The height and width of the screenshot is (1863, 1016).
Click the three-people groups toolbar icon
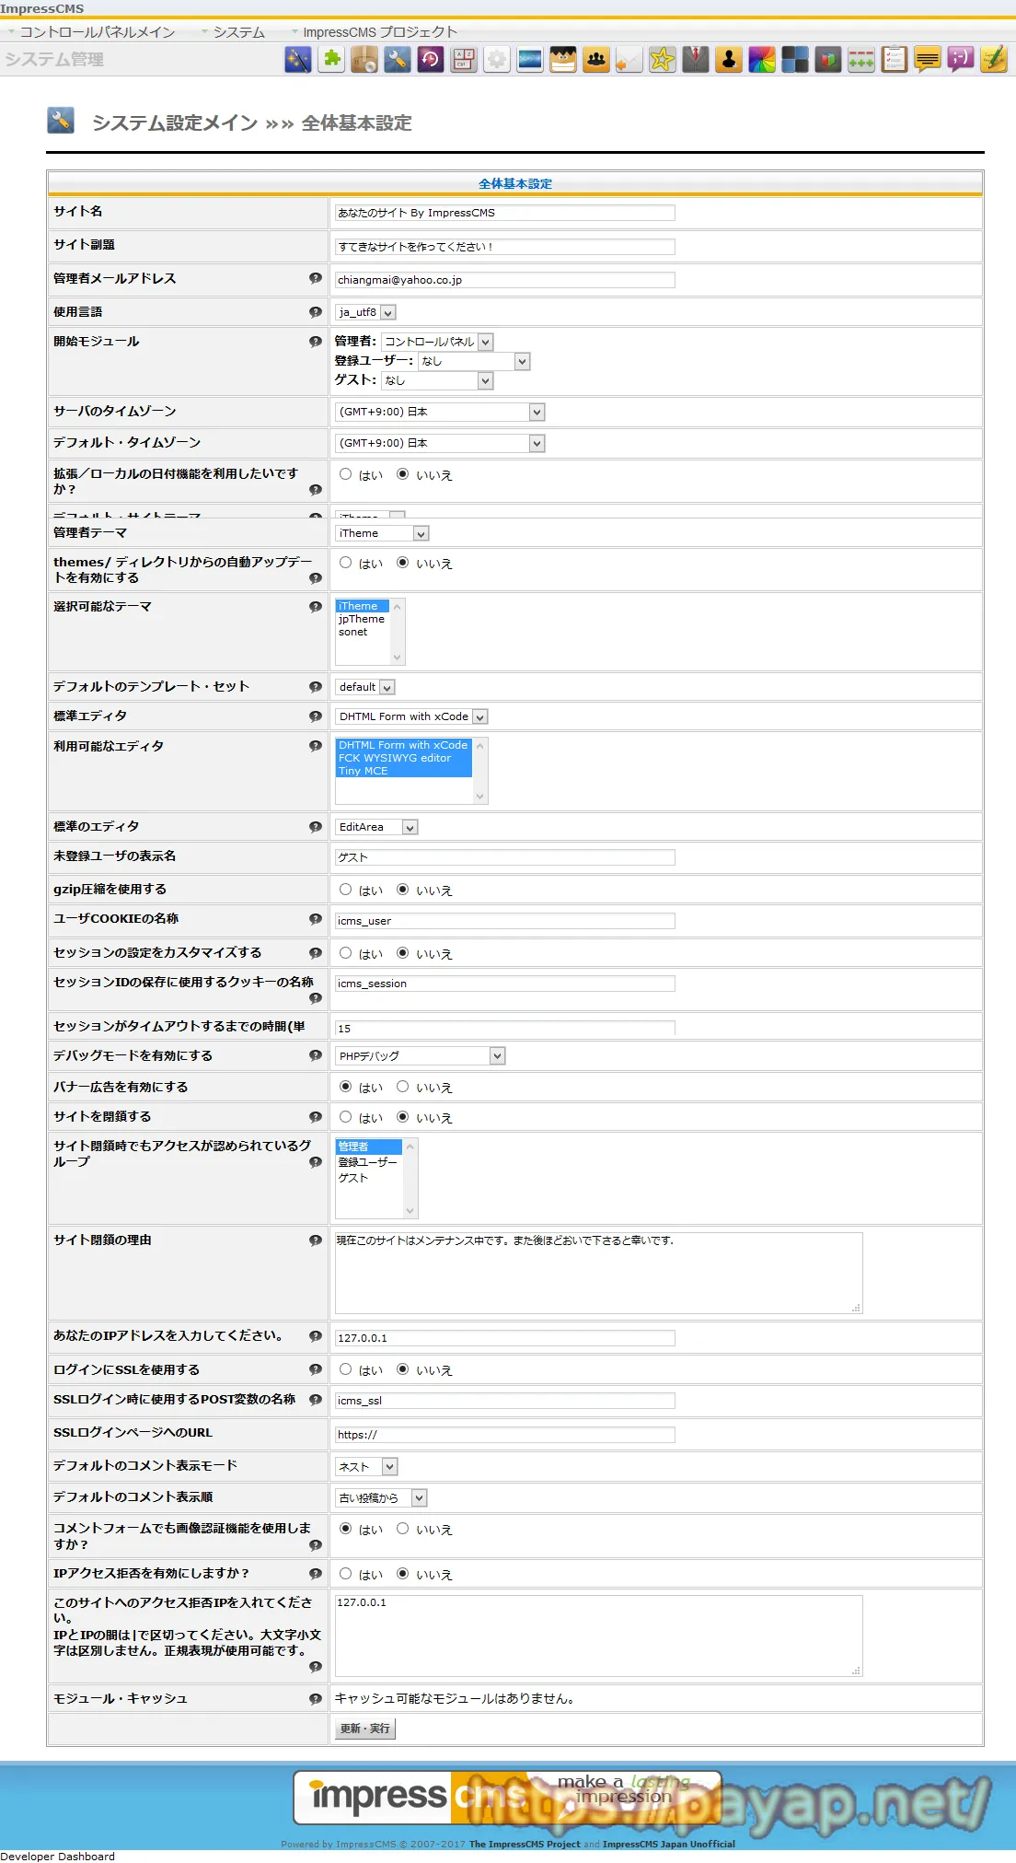[x=596, y=60]
